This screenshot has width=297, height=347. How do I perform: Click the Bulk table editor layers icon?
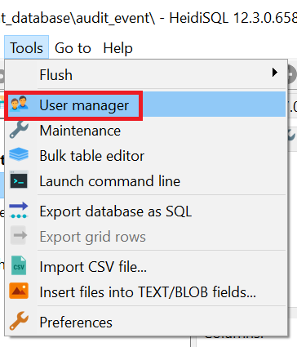click(x=19, y=155)
